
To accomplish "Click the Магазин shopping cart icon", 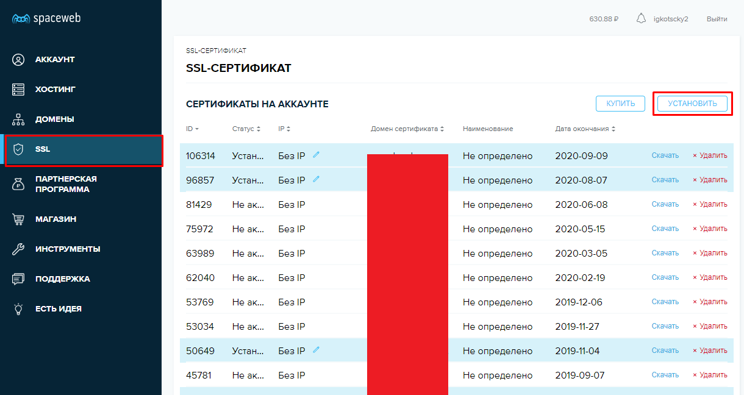I will pos(18,219).
